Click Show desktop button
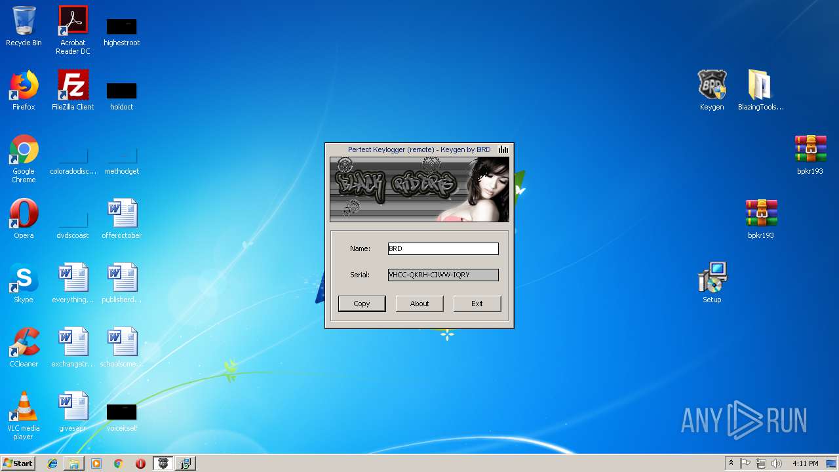839x472 pixels. 832,463
